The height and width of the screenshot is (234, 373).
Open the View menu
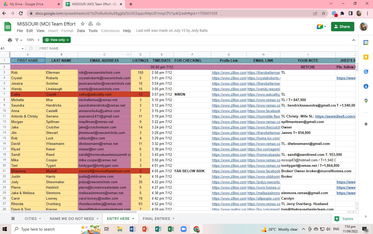[x=40, y=31]
